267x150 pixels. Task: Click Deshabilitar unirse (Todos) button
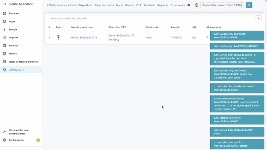[221, 5]
